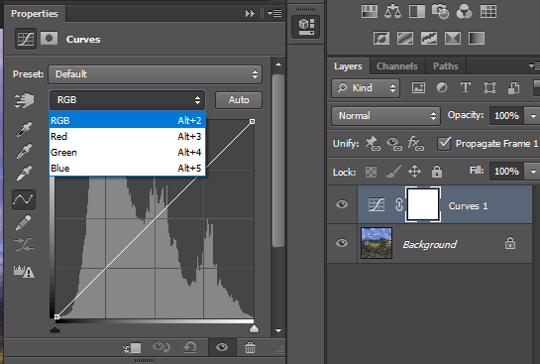This screenshot has width=540, height=364.
Task: Open the Kind layer filter dropdown
Action: coord(366,88)
